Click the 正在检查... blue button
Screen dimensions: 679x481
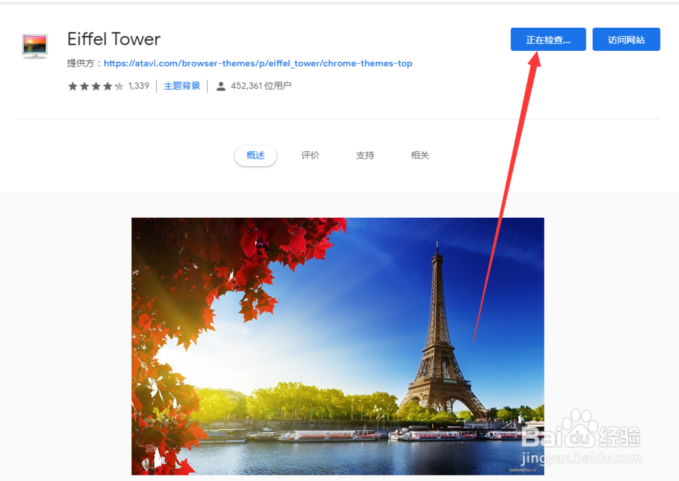(548, 39)
